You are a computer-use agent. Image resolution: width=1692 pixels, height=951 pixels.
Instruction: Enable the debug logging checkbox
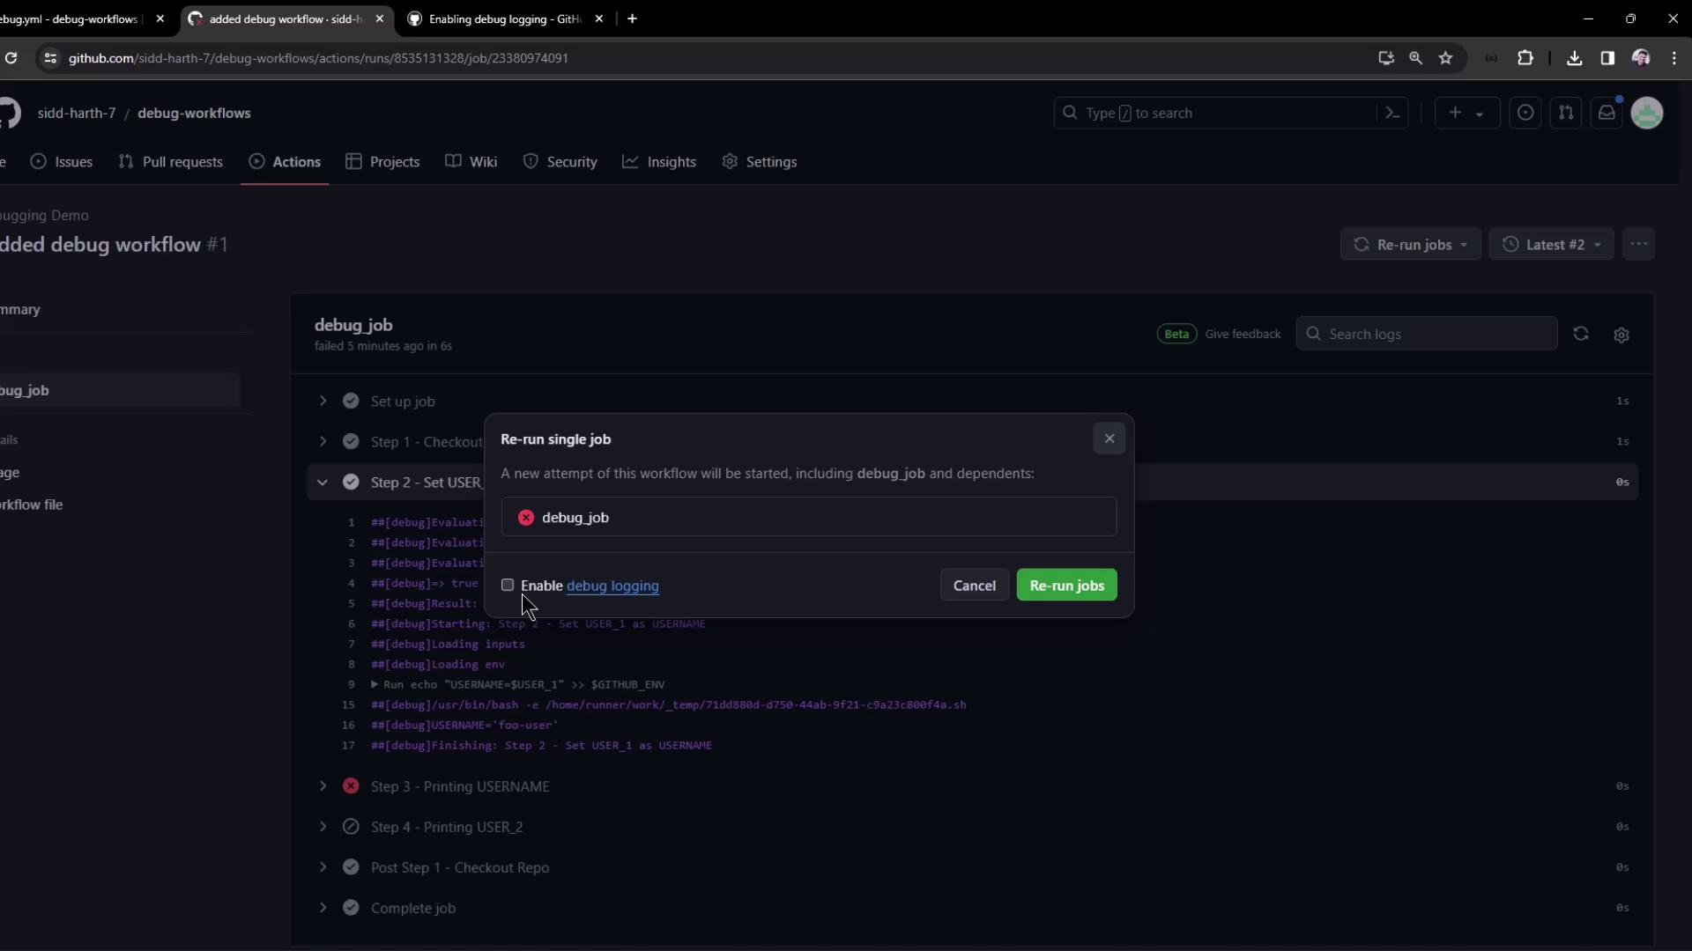pyautogui.click(x=508, y=585)
